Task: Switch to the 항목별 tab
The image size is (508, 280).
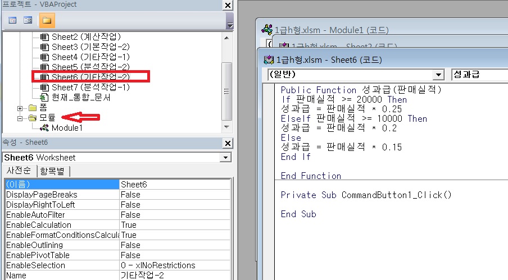Action: click(55, 171)
